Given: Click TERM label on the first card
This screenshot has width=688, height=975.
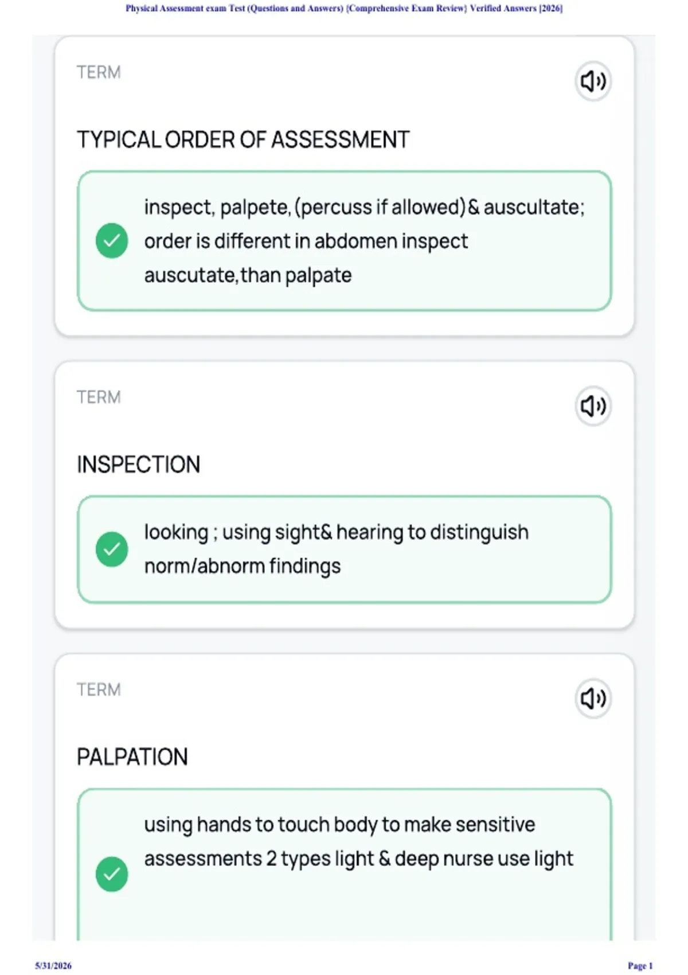Looking at the screenshot, I should 99,72.
